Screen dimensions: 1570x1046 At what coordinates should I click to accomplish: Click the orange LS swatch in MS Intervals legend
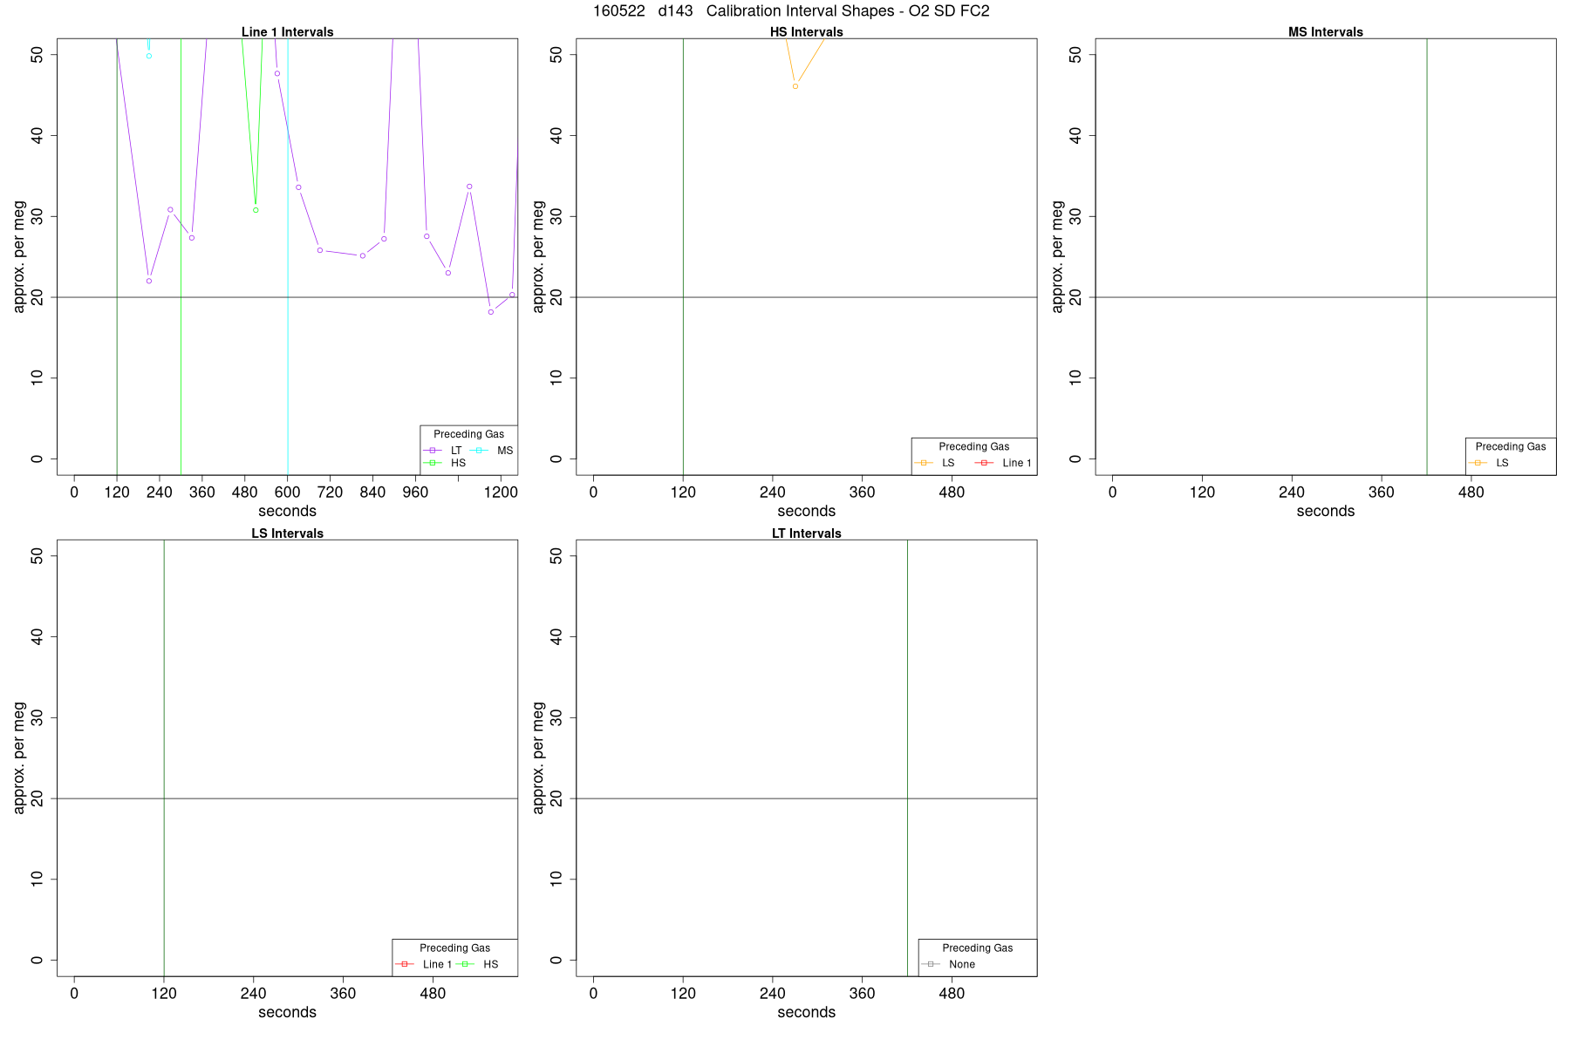[x=1478, y=463]
